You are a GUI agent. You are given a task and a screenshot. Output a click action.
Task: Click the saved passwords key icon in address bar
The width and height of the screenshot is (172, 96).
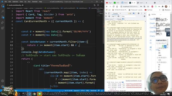[141, 6]
